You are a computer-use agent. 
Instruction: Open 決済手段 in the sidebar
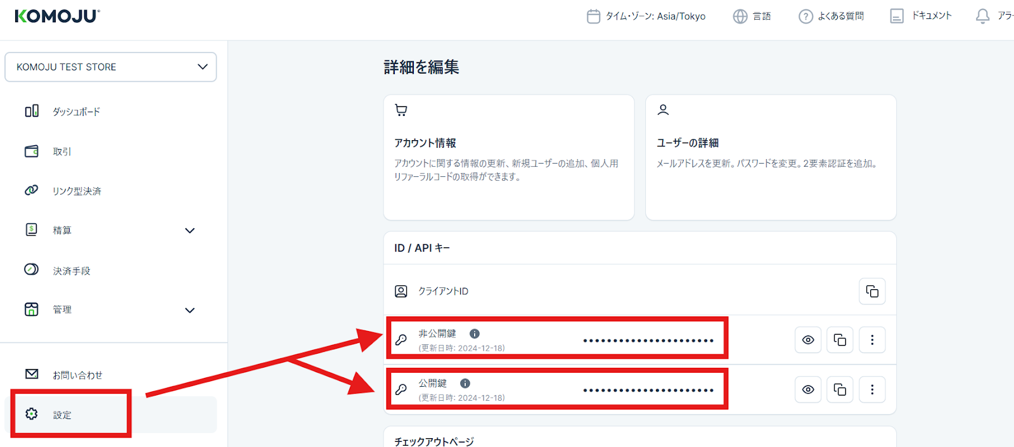coord(72,271)
